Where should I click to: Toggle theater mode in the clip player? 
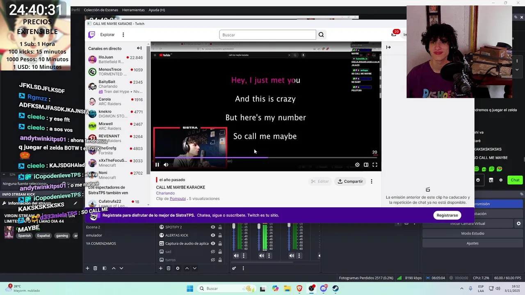[366, 165]
